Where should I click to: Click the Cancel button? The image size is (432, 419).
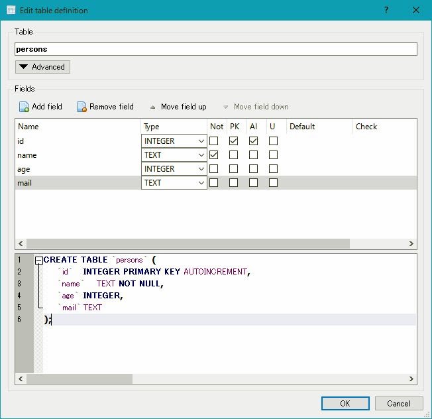tap(398, 403)
